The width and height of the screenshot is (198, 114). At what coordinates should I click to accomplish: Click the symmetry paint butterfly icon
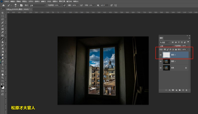[x=115, y=6]
